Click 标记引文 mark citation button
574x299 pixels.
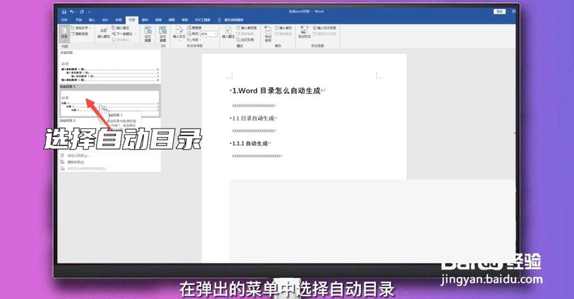tap(304, 32)
